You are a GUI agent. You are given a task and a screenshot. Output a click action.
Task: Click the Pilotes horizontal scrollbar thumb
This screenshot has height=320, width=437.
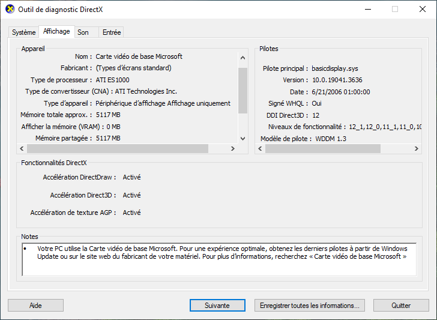[323, 148]
